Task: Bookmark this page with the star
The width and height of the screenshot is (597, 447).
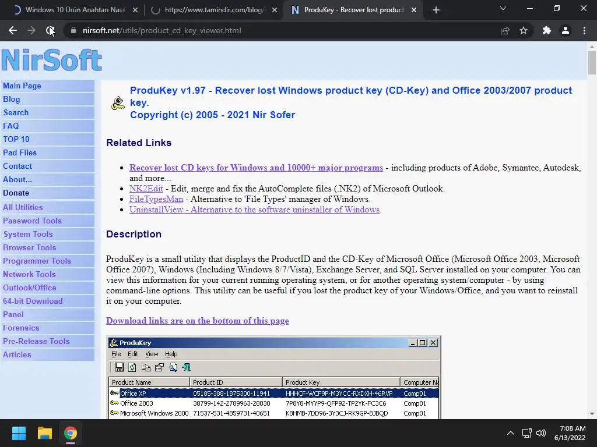Action: (x=524, y=30)
